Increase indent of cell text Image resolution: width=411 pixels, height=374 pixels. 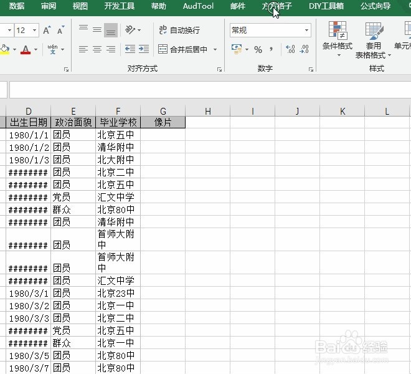tap(144, 49)
